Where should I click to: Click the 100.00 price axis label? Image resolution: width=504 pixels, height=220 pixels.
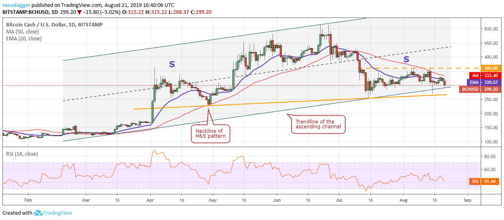[490, 142]
